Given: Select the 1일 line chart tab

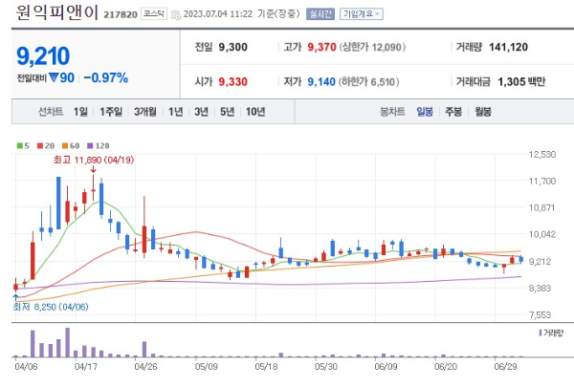Looking at the screenshot, I should pos(80,112).
